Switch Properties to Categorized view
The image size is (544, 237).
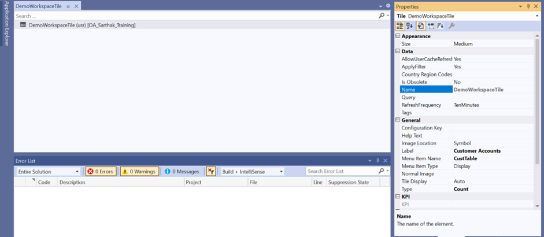pyautogui.click(x=400, y=25)
